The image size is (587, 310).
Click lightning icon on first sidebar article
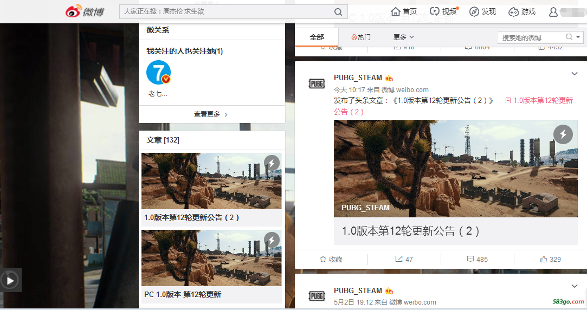pos(272,163)
